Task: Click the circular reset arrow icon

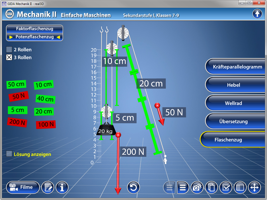Action: coord(133,187)
